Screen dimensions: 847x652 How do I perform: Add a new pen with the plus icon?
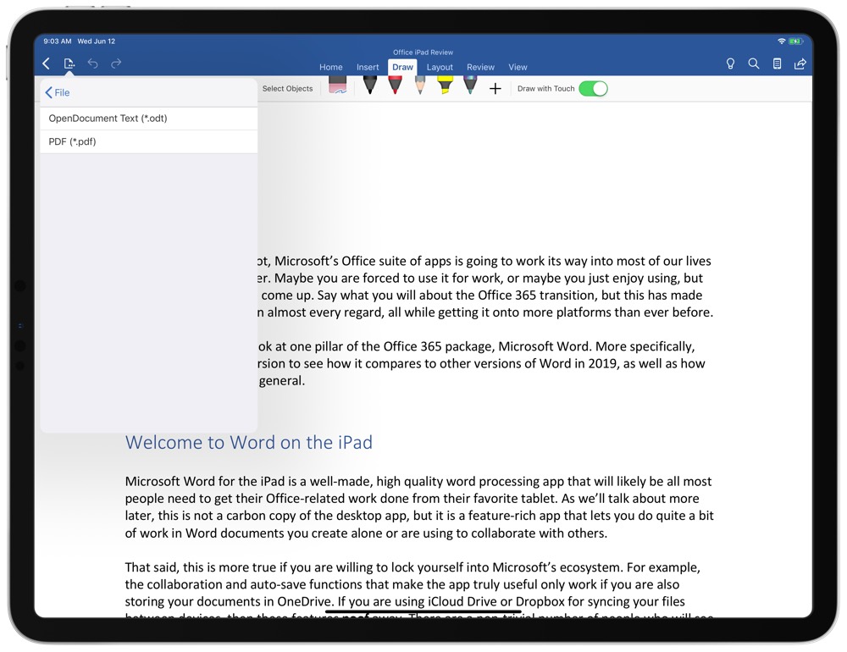point(495,87)
